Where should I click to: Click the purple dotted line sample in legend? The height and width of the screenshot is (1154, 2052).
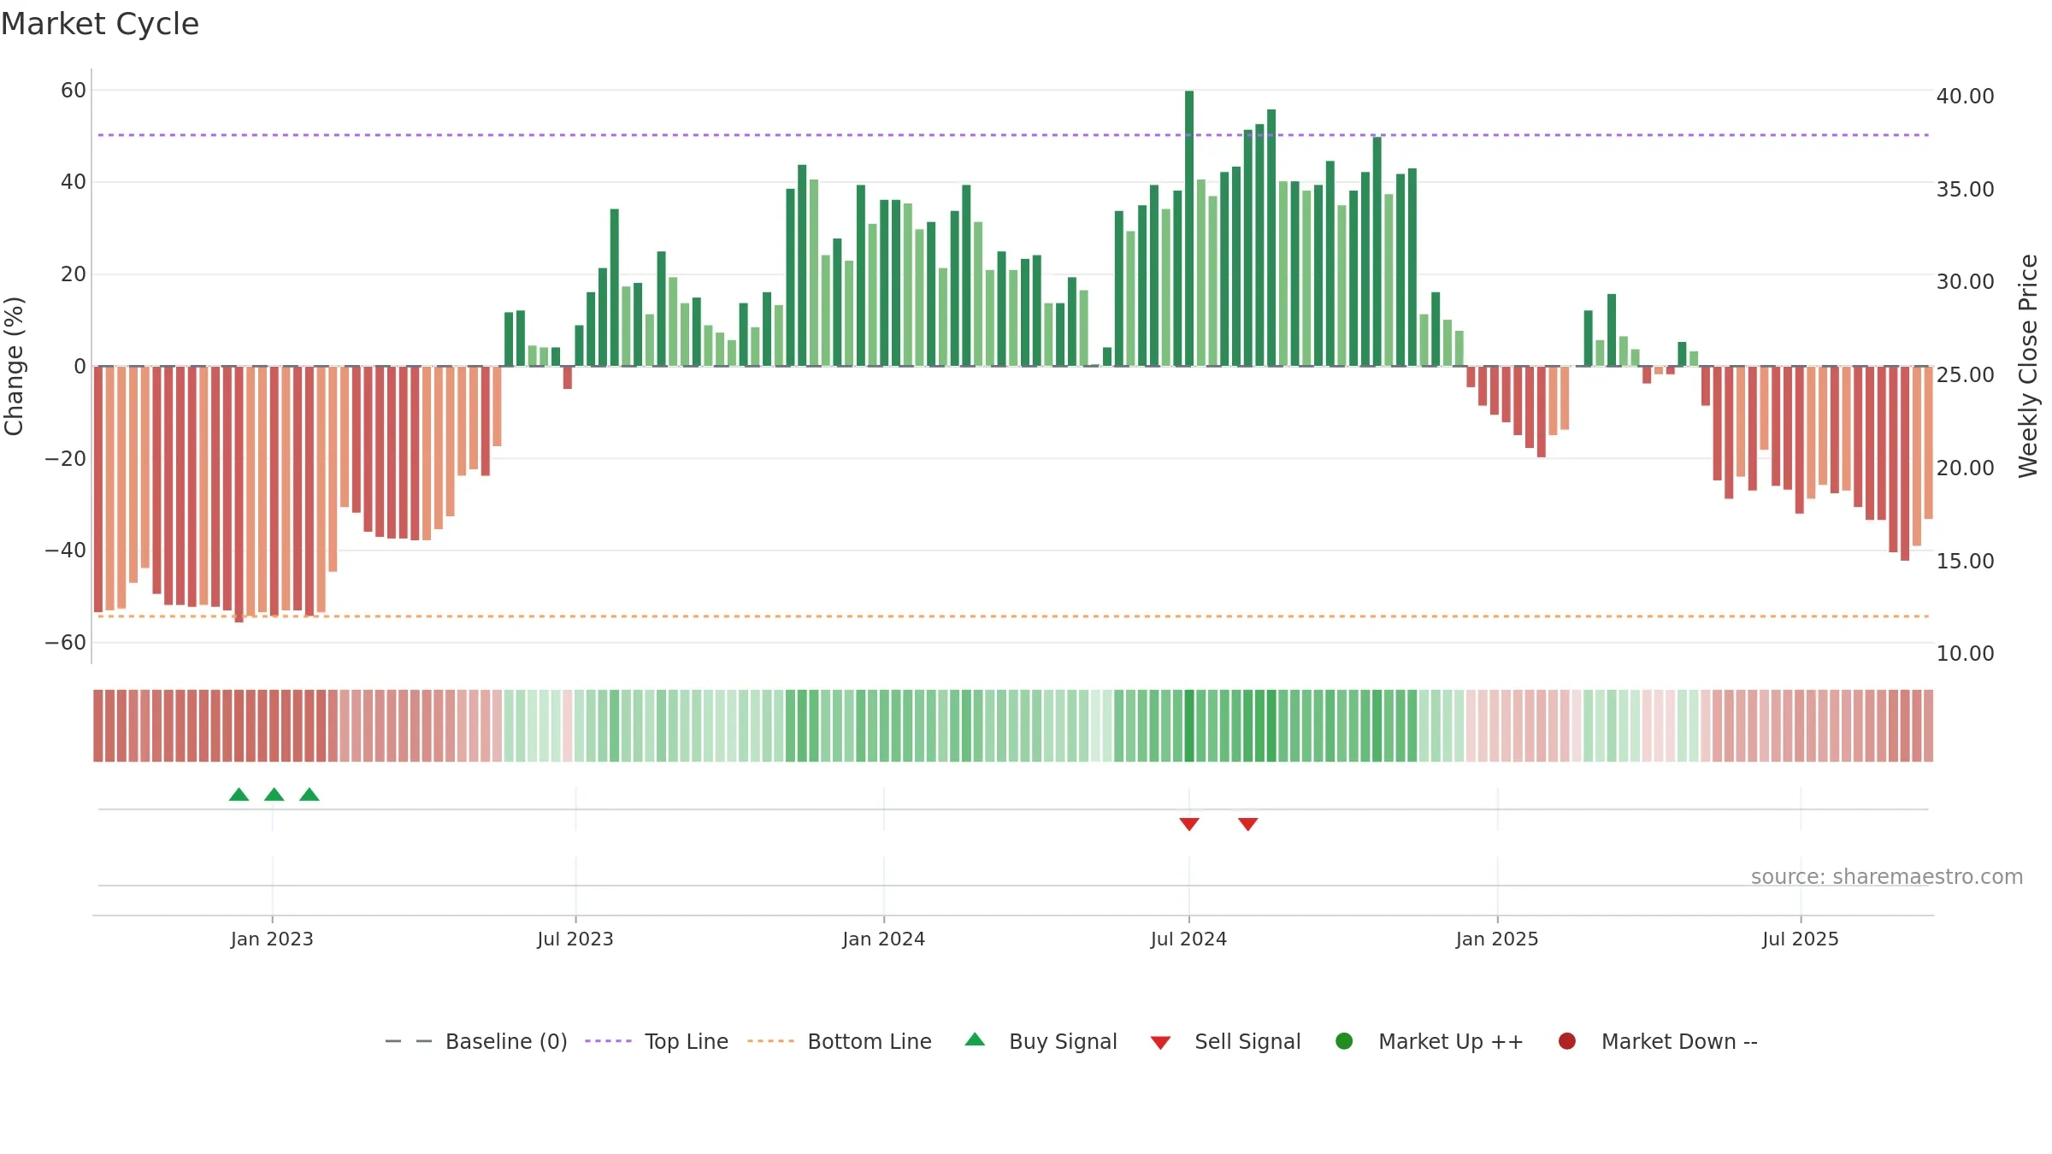point(608,1041)
